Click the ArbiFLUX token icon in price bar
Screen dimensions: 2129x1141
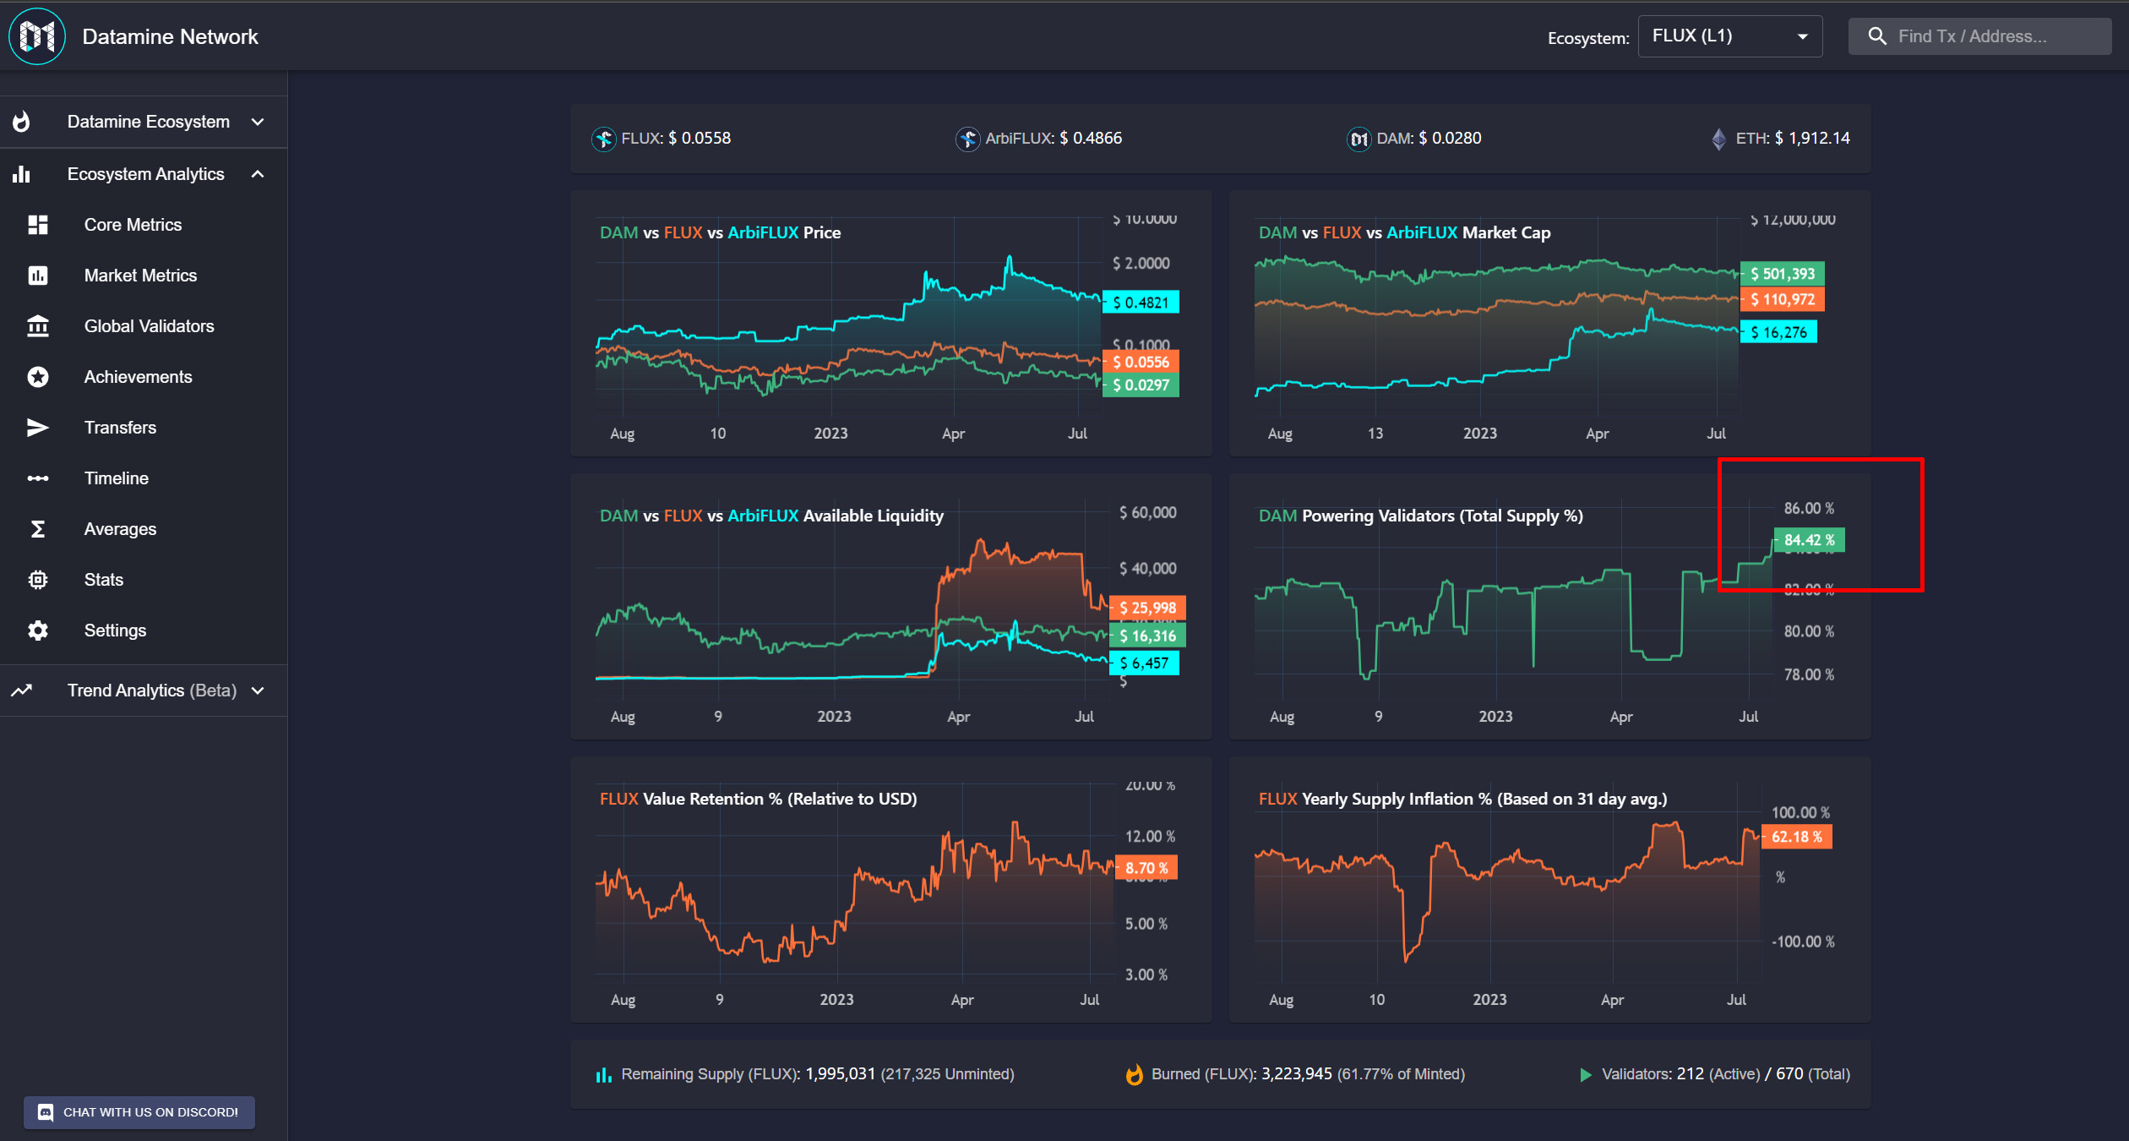coord(967,139)
